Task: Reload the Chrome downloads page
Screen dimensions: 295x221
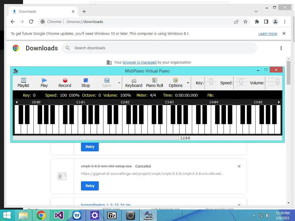Action: click(31, 22)
